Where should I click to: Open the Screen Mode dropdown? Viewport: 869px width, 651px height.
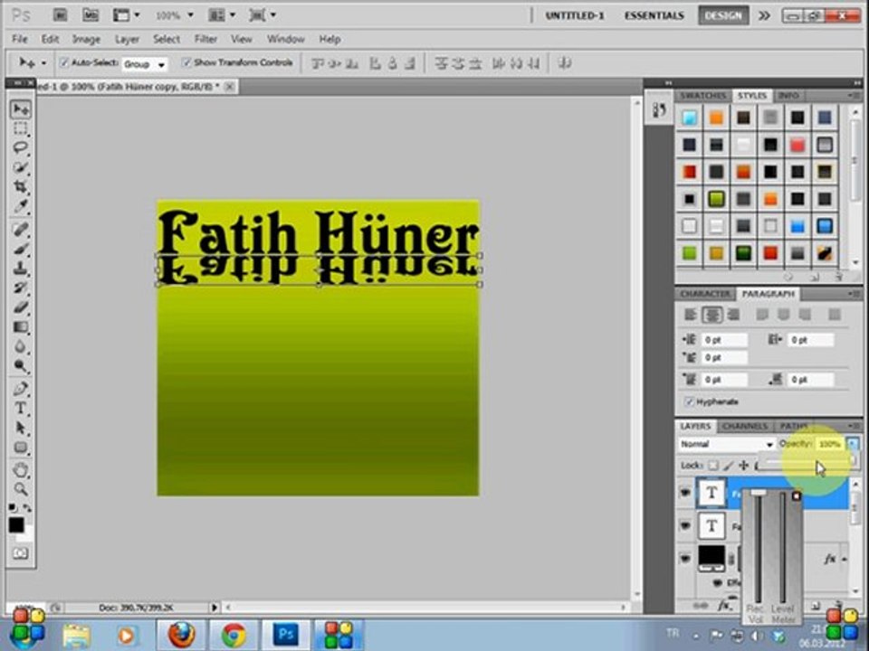coord(263,15)
